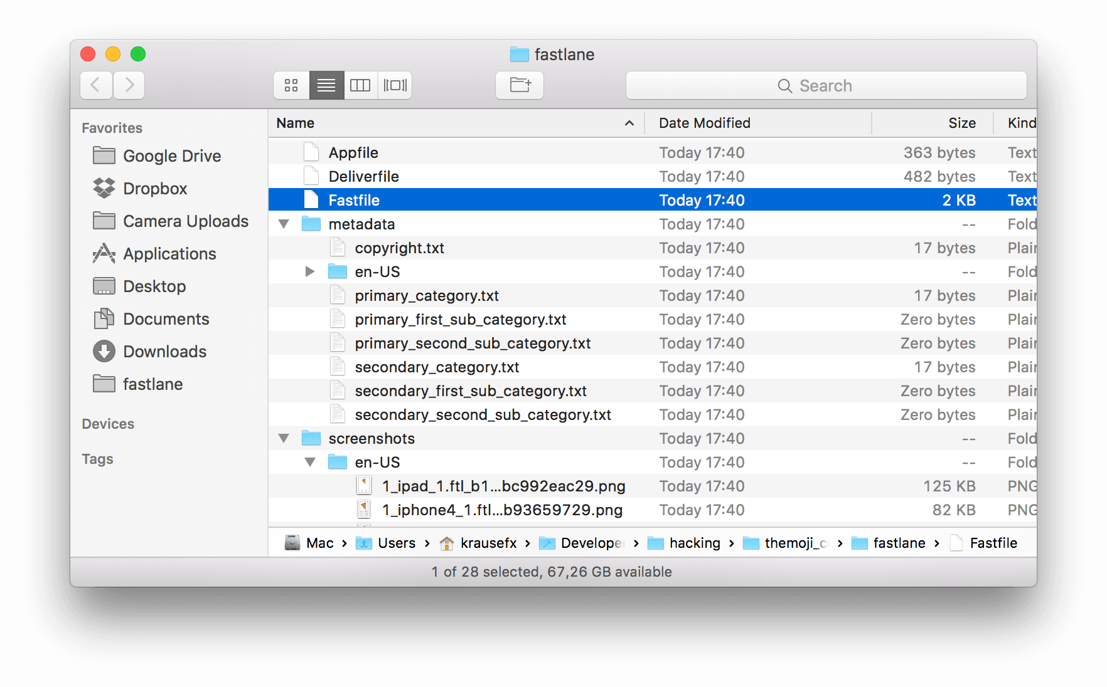Open Applications in the sidebar
The width and height of the screenshot is (1107, 687).
tap(169, 254)
